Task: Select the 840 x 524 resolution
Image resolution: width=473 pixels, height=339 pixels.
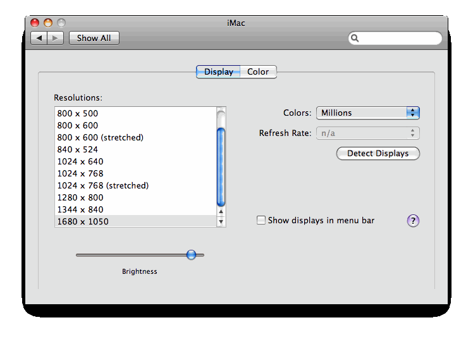Action: click(136, 150)
